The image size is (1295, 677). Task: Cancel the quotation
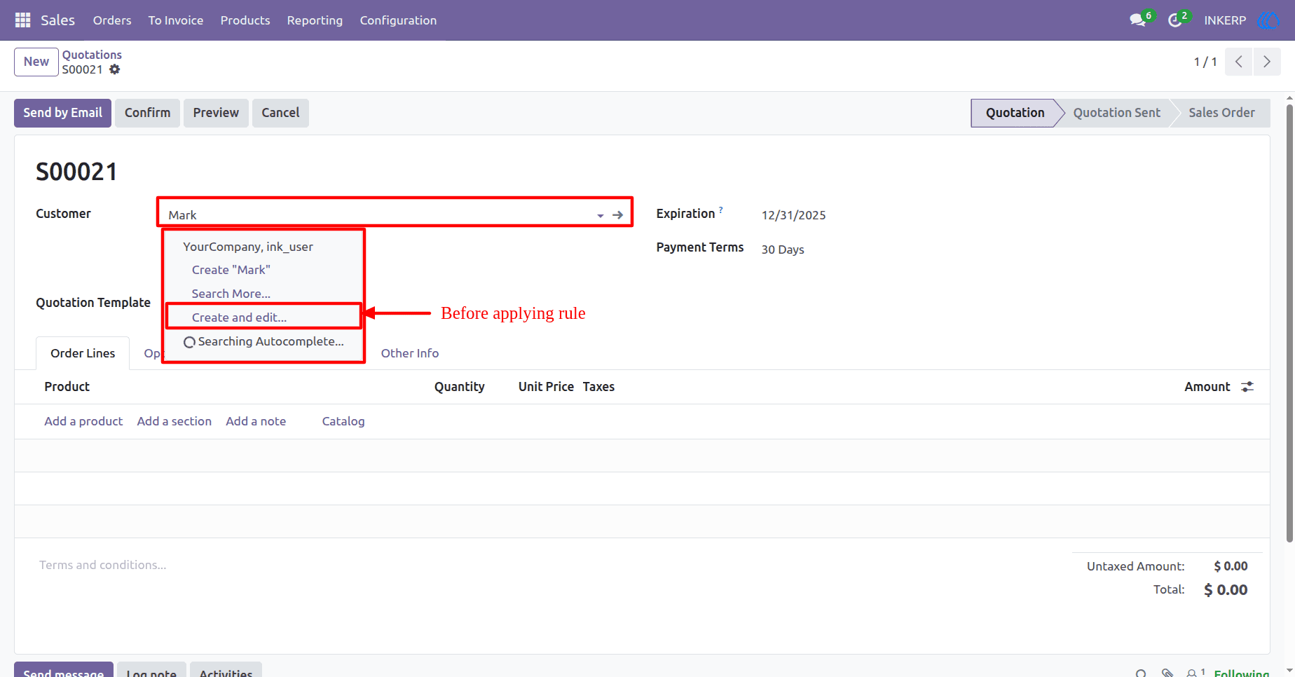280,113
